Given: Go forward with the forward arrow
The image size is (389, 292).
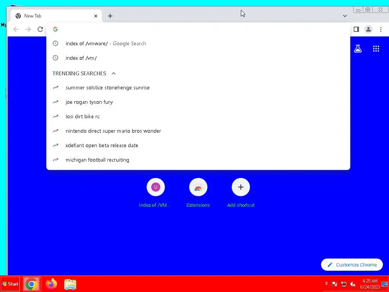Looking at the screenshot, I should point(28,29).
